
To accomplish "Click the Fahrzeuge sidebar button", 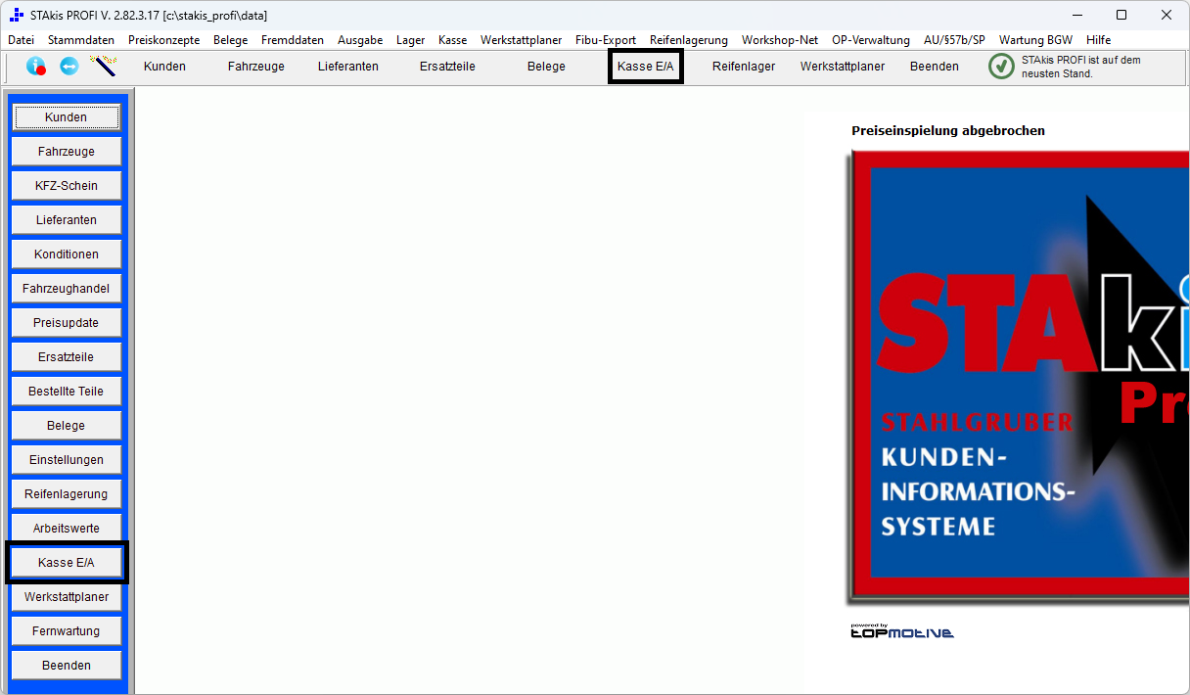I will [x=67, y=152].
